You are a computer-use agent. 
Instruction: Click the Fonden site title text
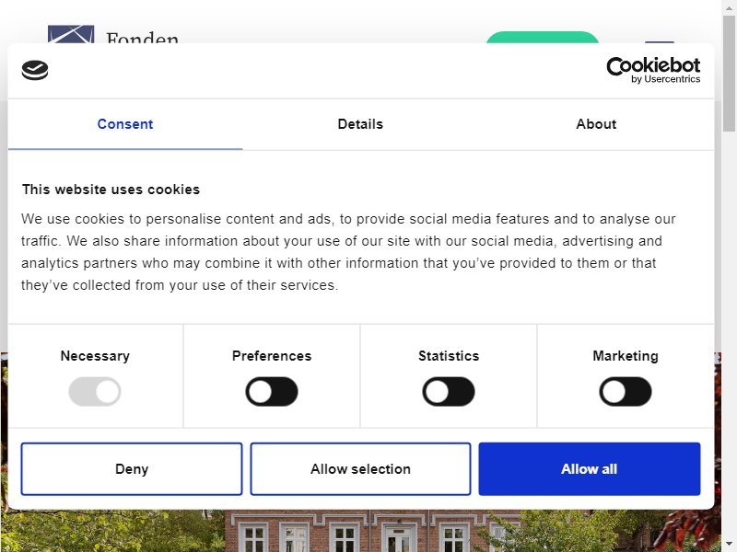[143, 38]
